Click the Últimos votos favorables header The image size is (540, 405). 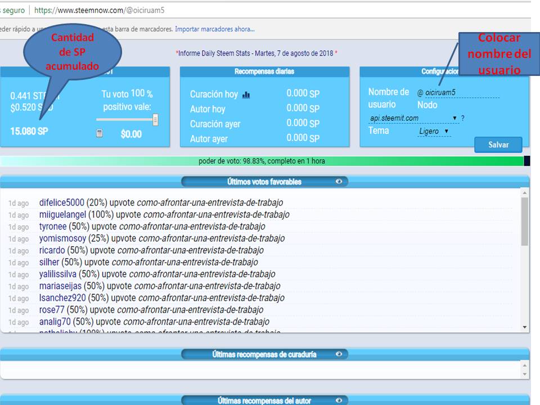[264, 182]
